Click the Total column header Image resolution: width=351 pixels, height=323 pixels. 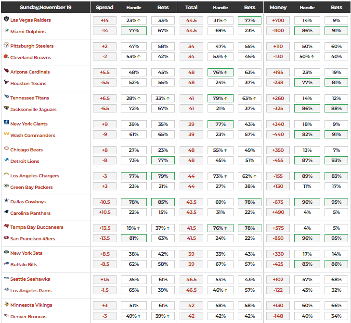(191, 7)
